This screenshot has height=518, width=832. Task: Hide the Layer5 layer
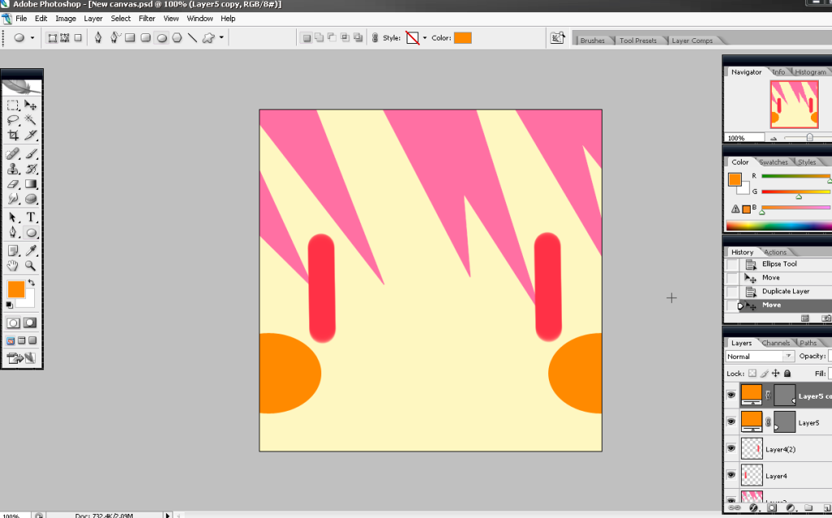(731, 422)
